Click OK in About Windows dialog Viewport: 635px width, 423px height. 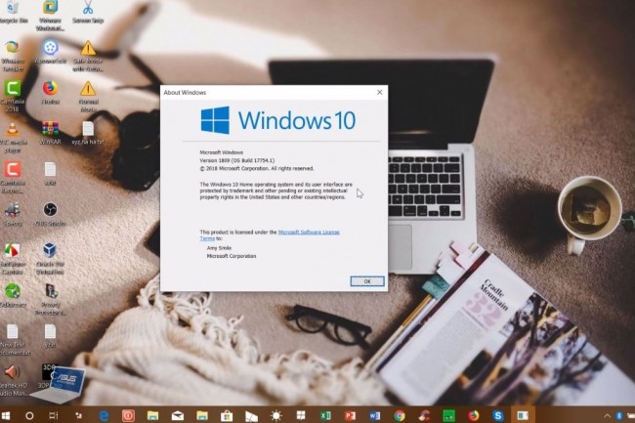click(367, 281)
